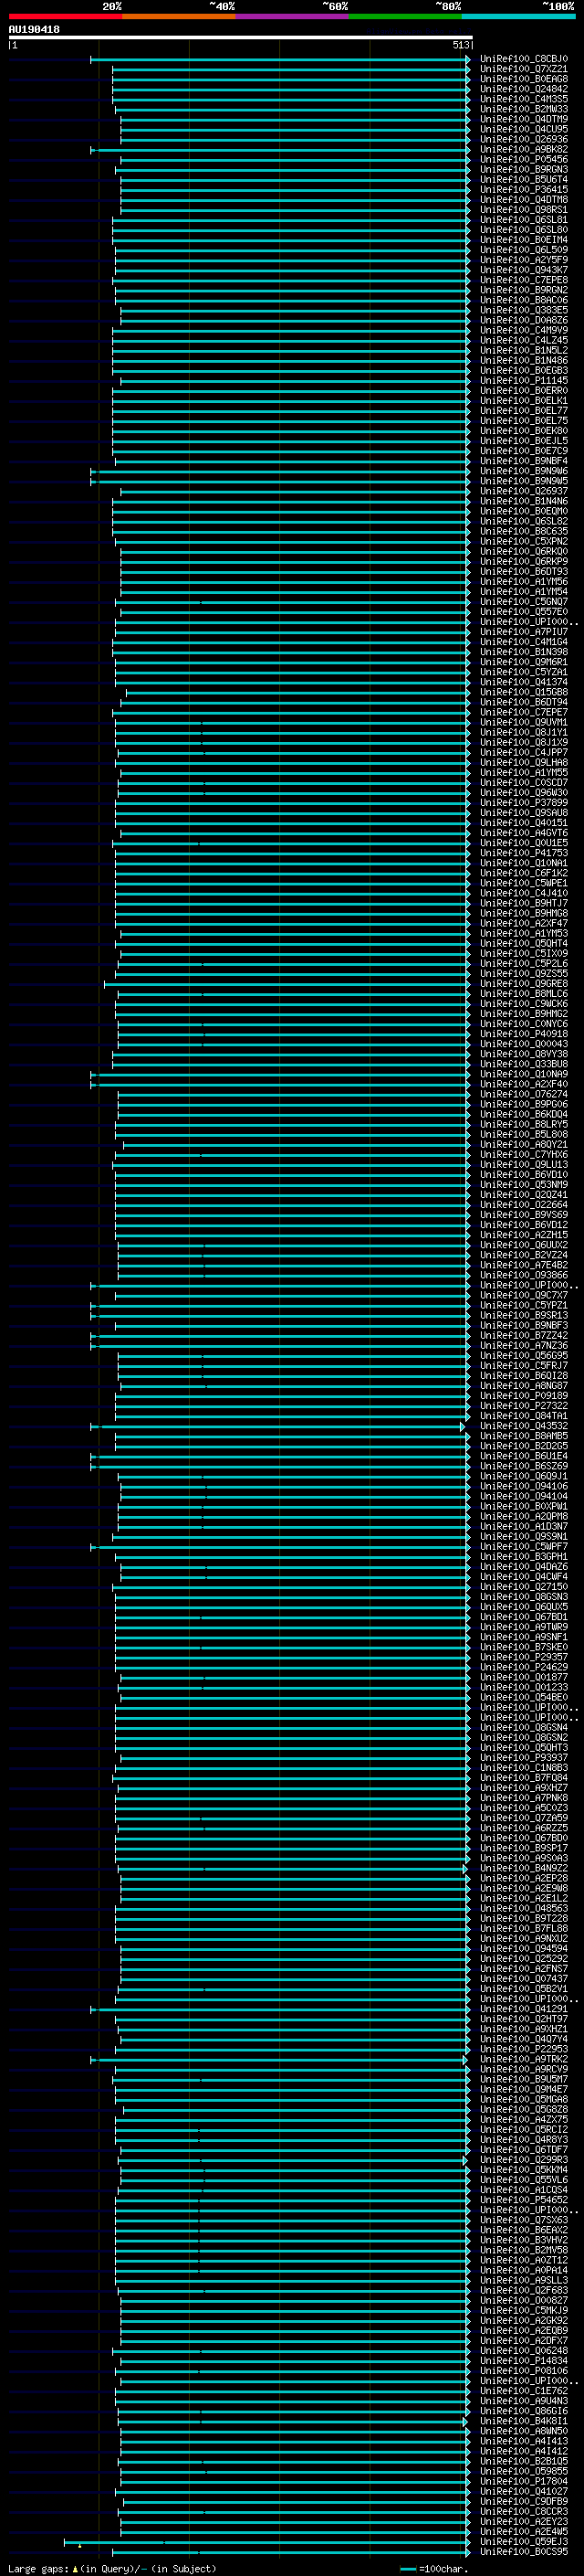Select label UniRef100_B8AMB5

pos(523,1436)
